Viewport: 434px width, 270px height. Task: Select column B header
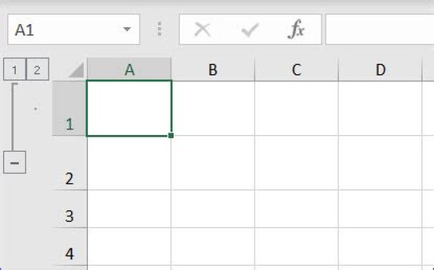click(x=212, y=70)
